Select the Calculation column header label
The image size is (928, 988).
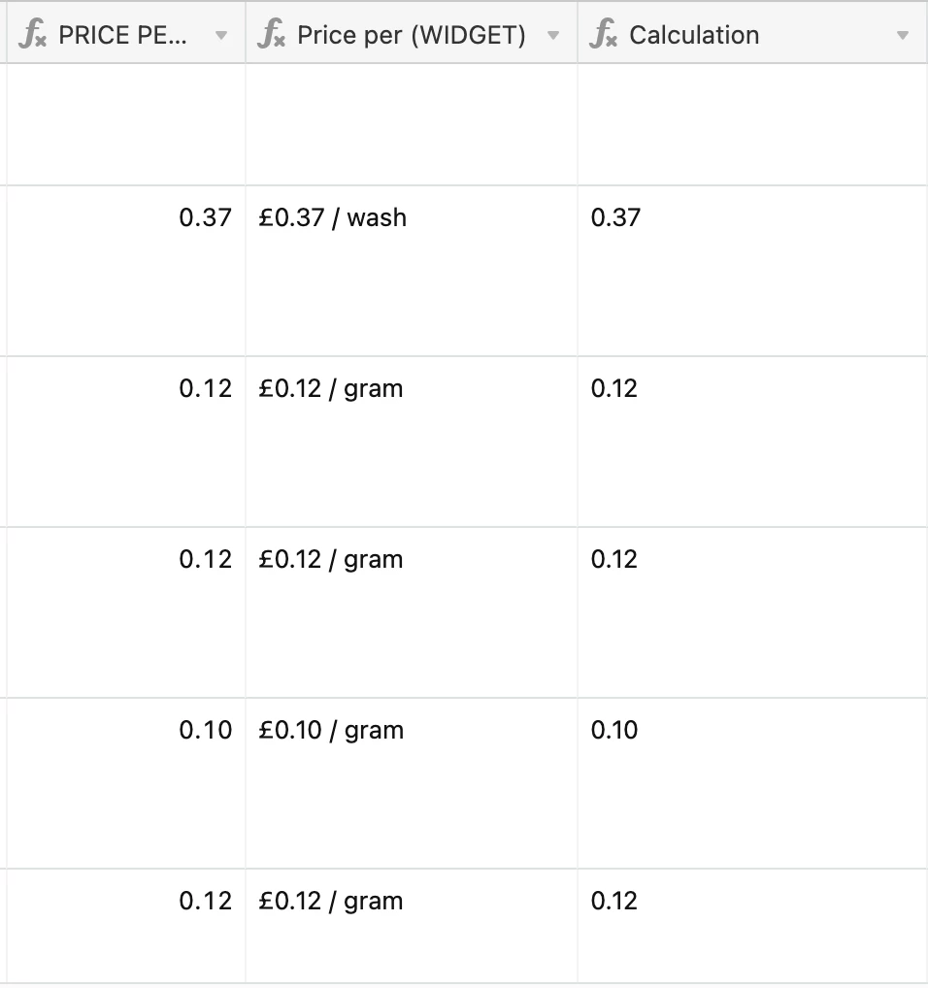pos(694,35)
